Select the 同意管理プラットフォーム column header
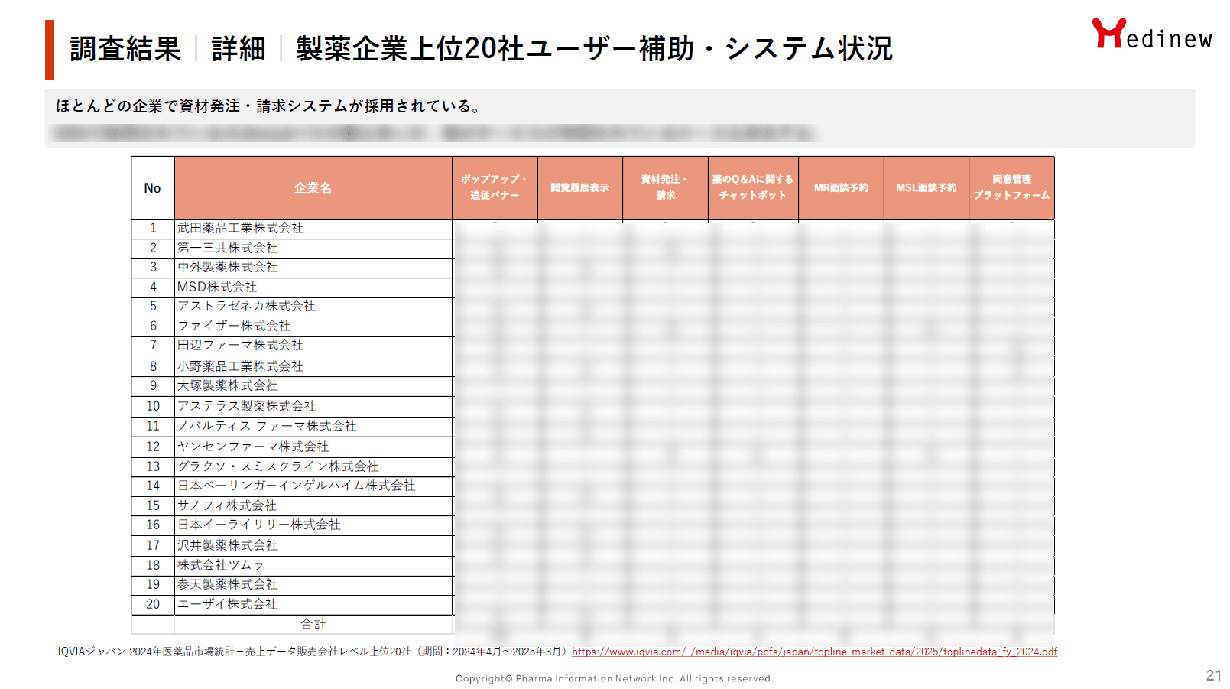Viewport: 1230px width, 689px height. point(1011,188)
